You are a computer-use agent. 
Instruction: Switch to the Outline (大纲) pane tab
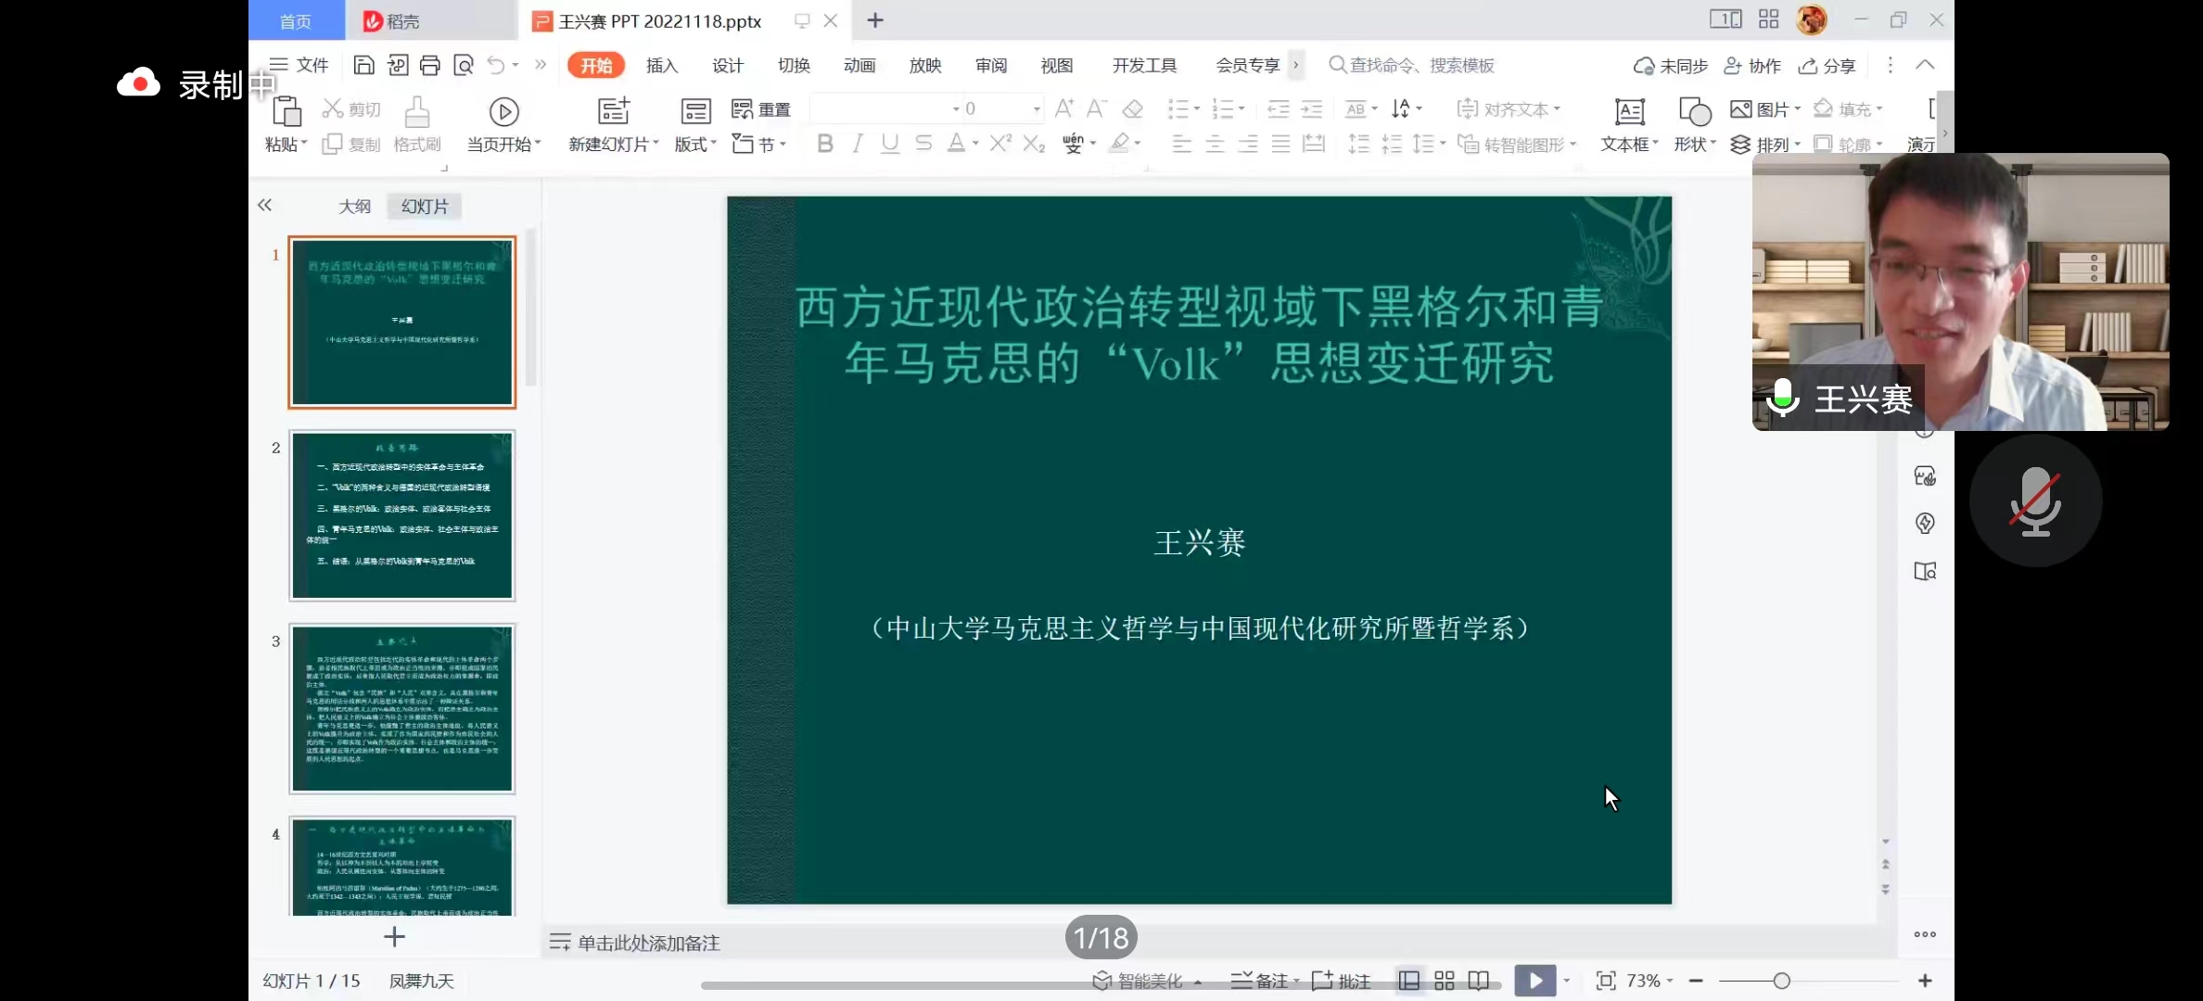(x=354, y=206)
